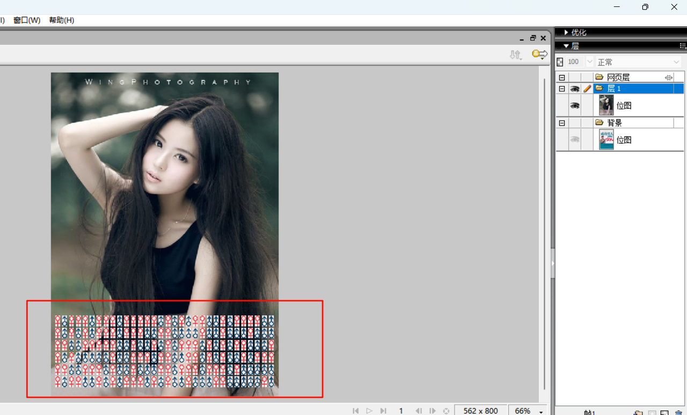This screenshot has height=415, width=687.
Task: Click the layer opacity value field
Action: 574,62
